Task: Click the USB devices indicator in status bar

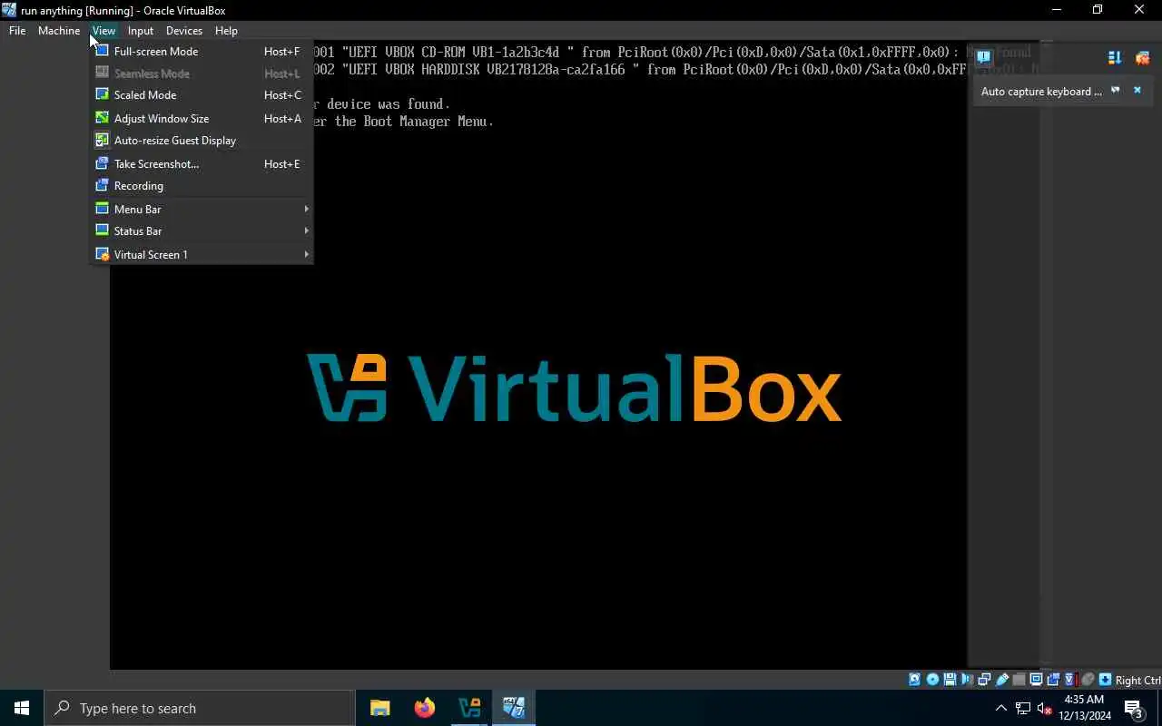Action: (x=1002, y=680)
